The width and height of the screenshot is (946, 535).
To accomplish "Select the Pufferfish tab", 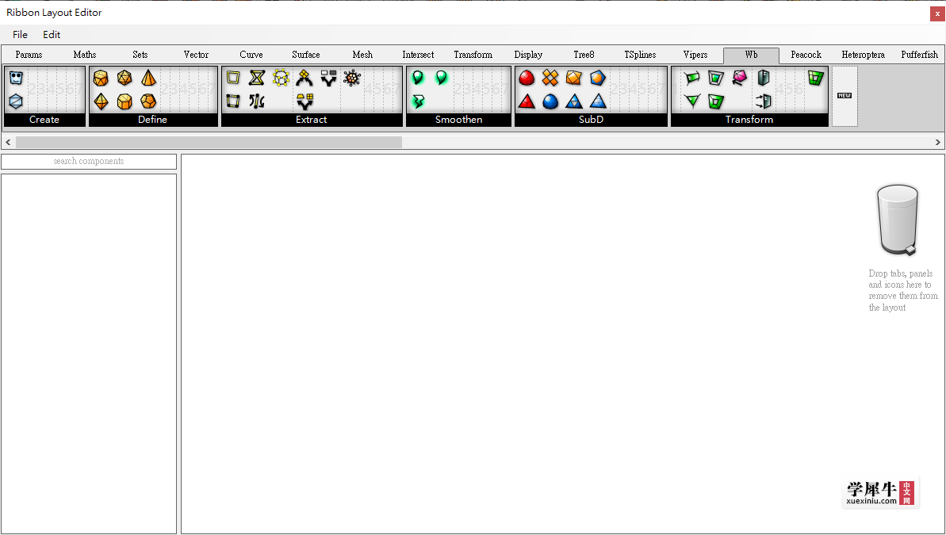I will (920, 55).
